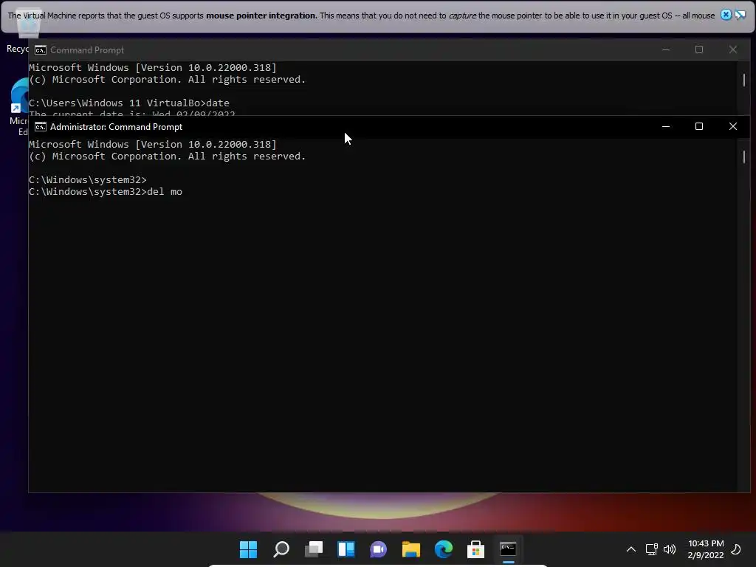Maximize the background Command Prompt window
Screen dimensions: 756x567
pos(699,49)
